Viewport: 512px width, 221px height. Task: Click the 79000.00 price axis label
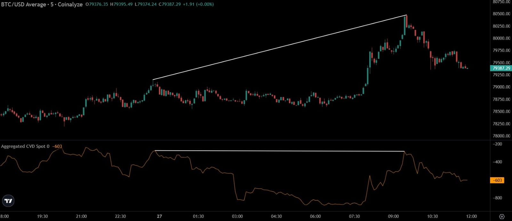pos(501,87)
